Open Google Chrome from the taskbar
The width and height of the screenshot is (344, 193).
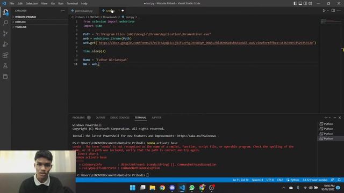tap(162, 188)
